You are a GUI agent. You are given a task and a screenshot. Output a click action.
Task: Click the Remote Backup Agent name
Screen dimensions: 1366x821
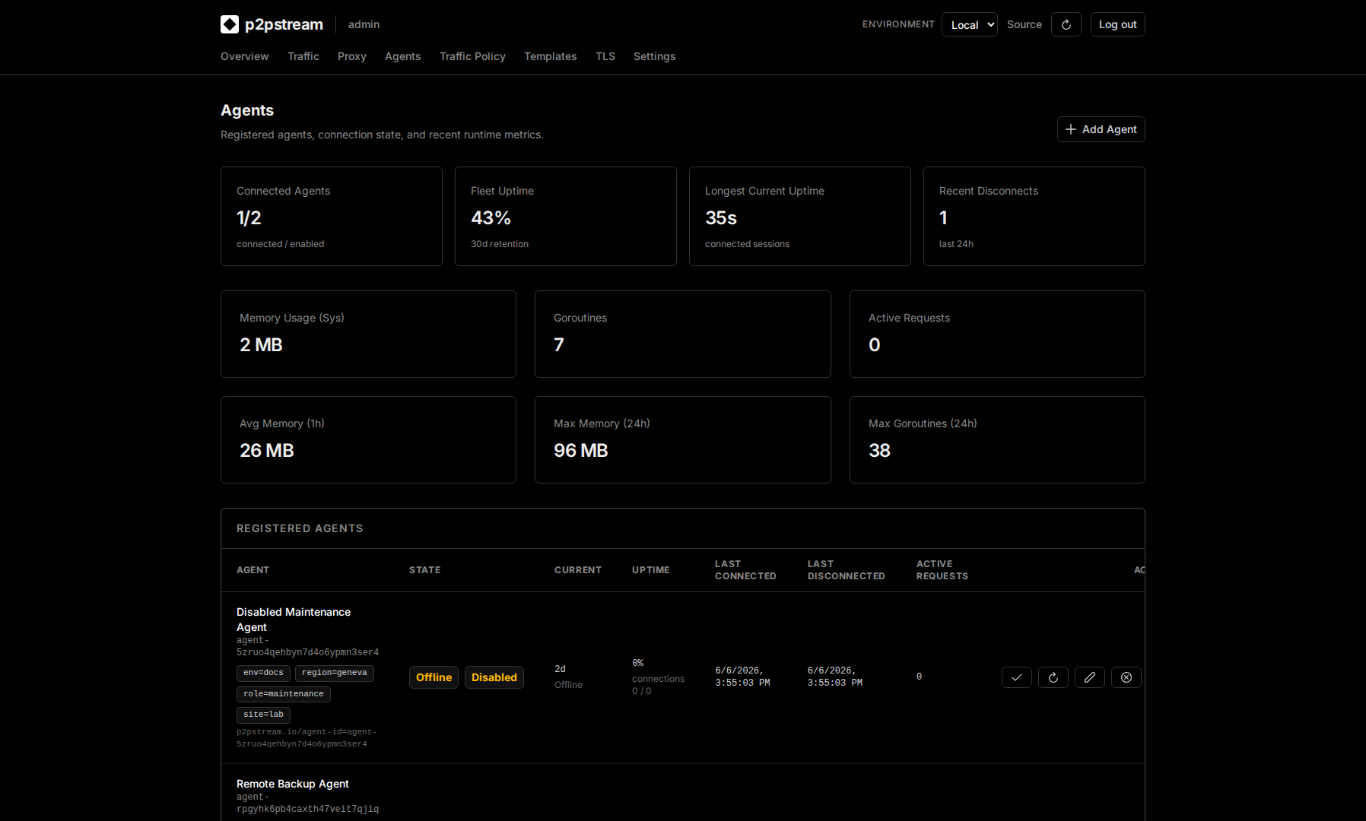point(293,784)
